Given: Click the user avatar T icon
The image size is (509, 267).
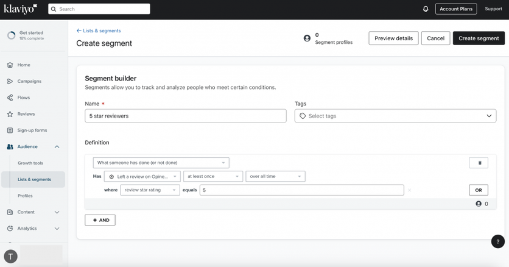Looking at the screenshot, I should pyautogui.click(x=10, y=256).
